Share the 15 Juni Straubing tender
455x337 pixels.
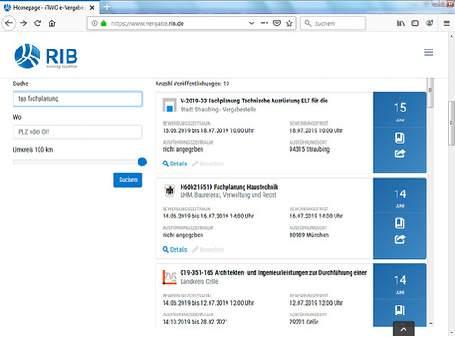[x=399, y=154]
